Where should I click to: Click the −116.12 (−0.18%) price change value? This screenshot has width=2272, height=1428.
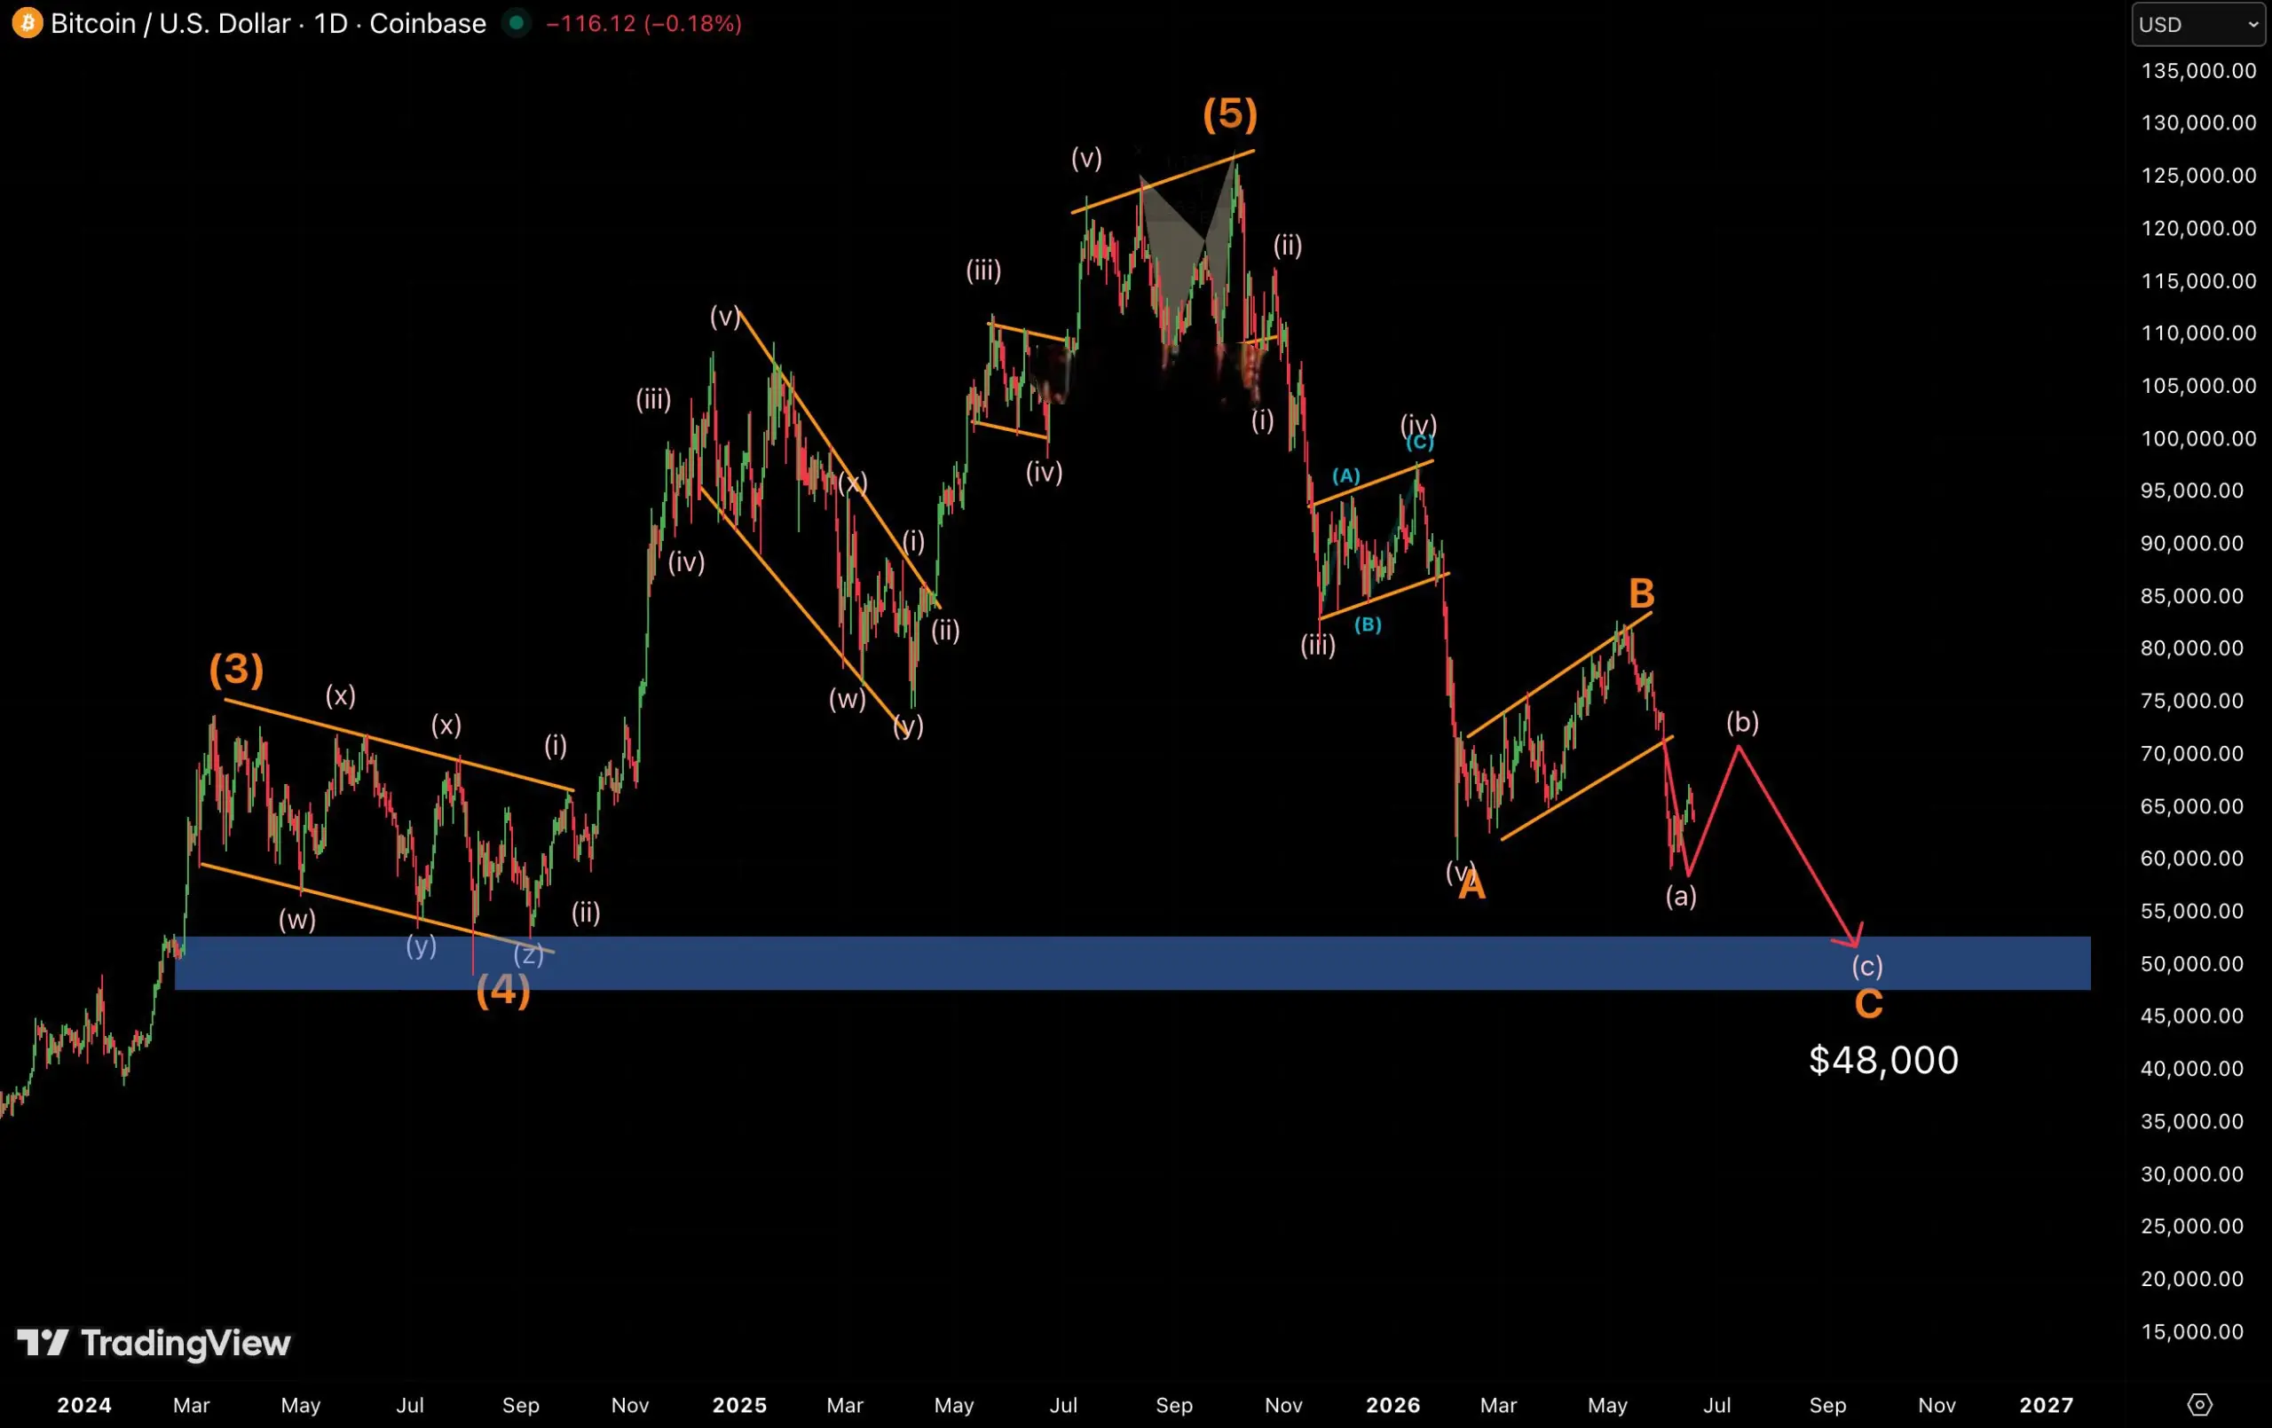pos(644,24)
